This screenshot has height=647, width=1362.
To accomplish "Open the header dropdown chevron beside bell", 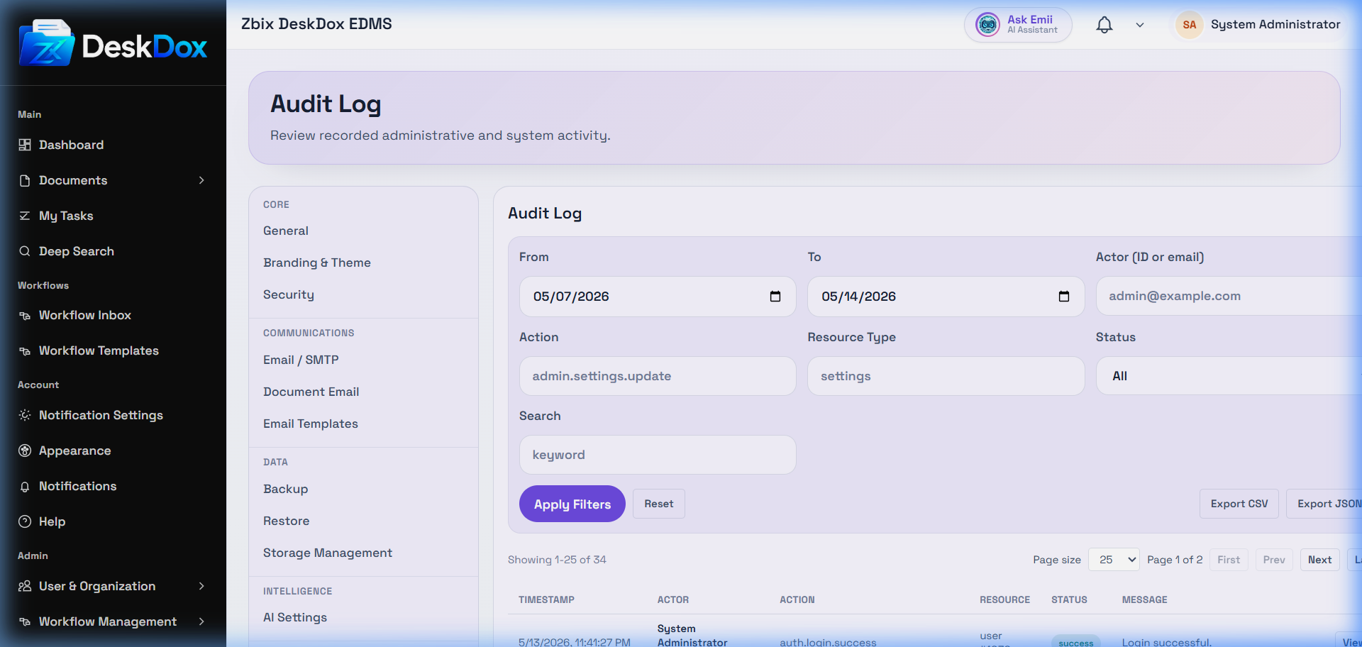I will (x=1140, y=25).
